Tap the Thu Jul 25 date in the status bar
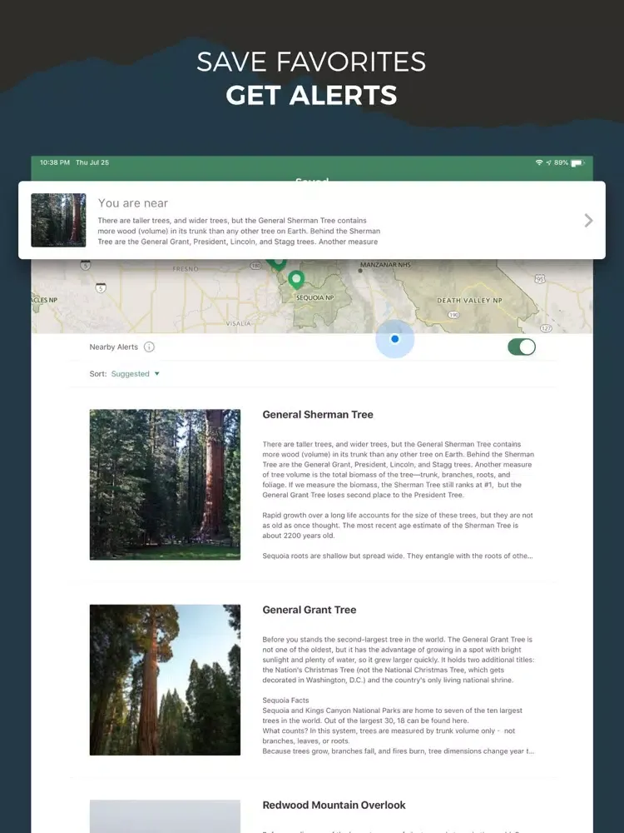 click(92, 162)
